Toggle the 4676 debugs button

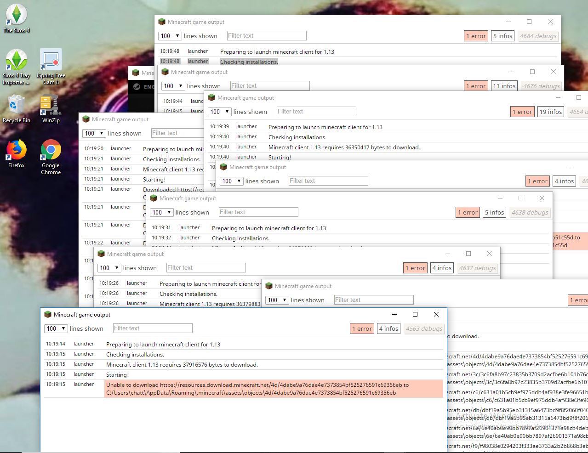click(541, 86)
